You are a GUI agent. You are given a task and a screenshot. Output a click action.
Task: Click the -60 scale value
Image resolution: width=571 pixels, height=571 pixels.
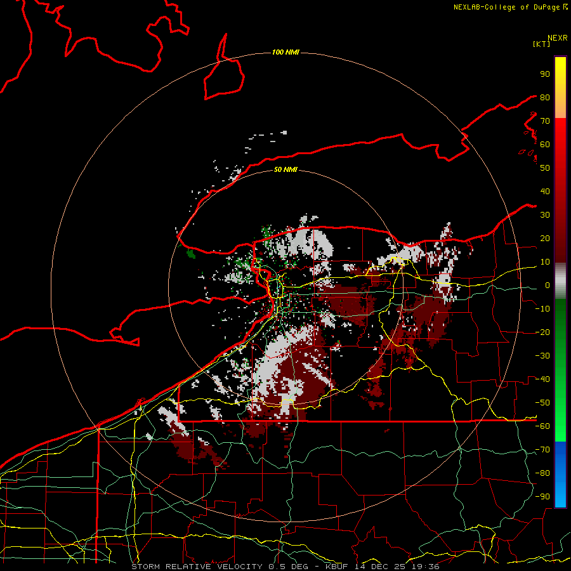[x=542, y=426]
